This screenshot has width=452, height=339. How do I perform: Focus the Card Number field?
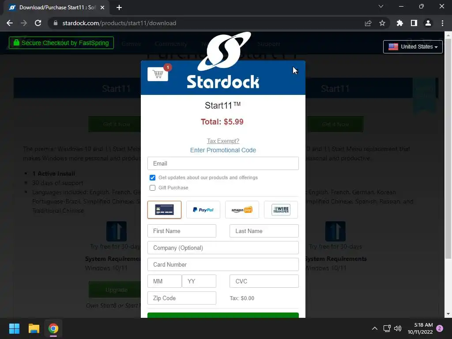(223, 264)
